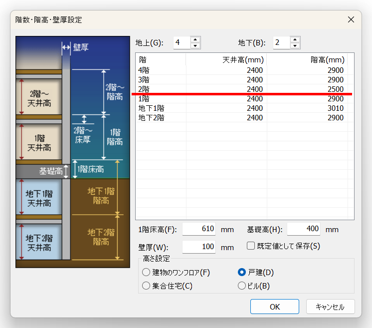This screenshot has height=328, width=372.
Task: Click the 1階床高(F) input field
Action: (198, 229)
